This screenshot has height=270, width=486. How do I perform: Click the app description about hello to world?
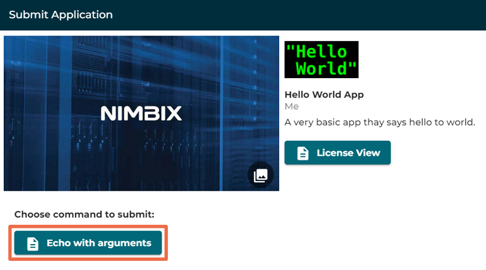(380, 122)
